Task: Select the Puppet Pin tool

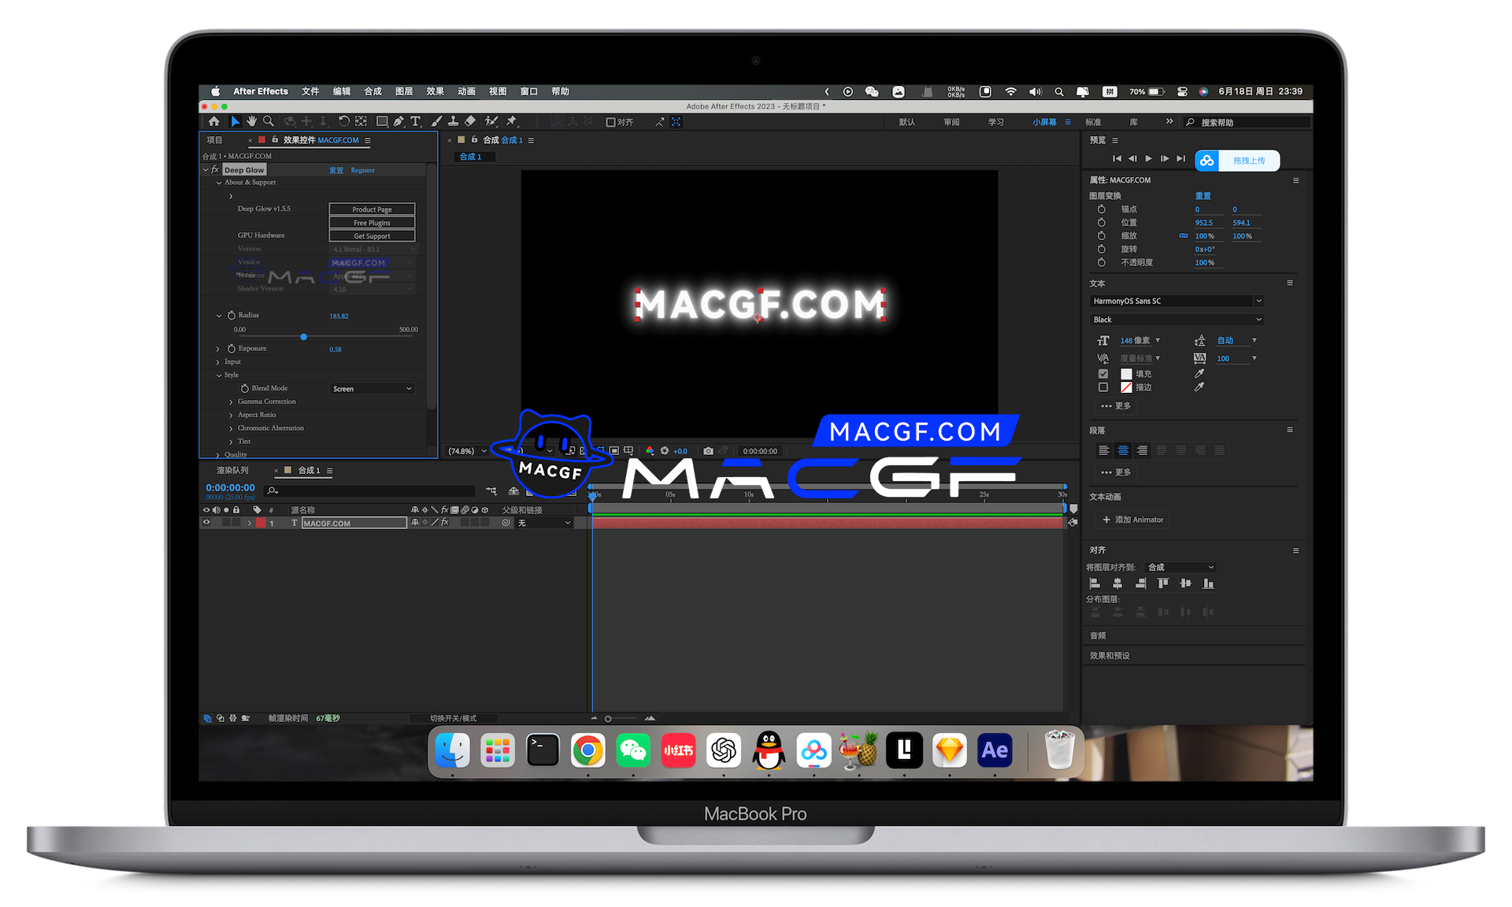Action: [512, 121]
